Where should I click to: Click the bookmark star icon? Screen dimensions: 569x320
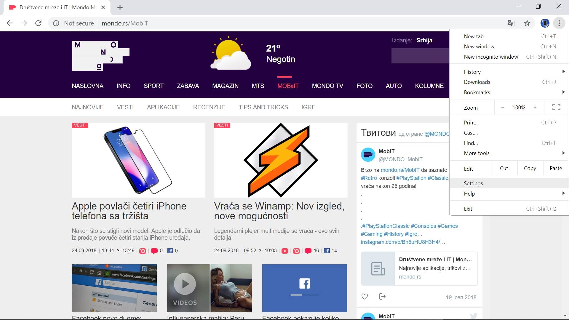[x=527, y=23]
